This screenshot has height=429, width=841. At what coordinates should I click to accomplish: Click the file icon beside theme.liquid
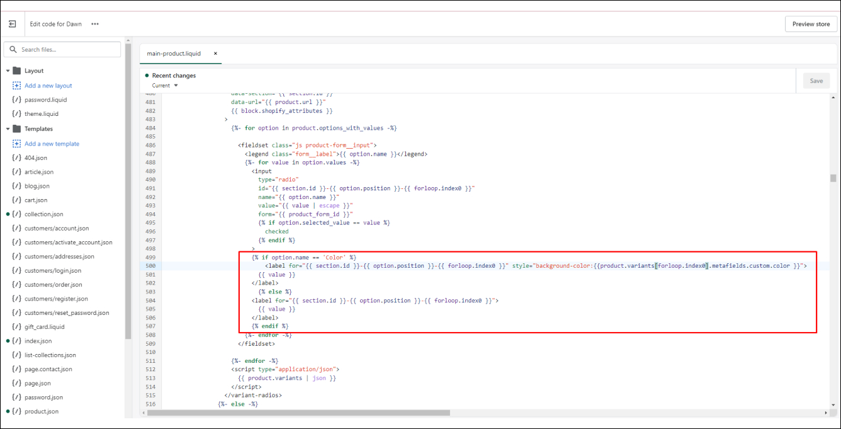click(17, 114)
